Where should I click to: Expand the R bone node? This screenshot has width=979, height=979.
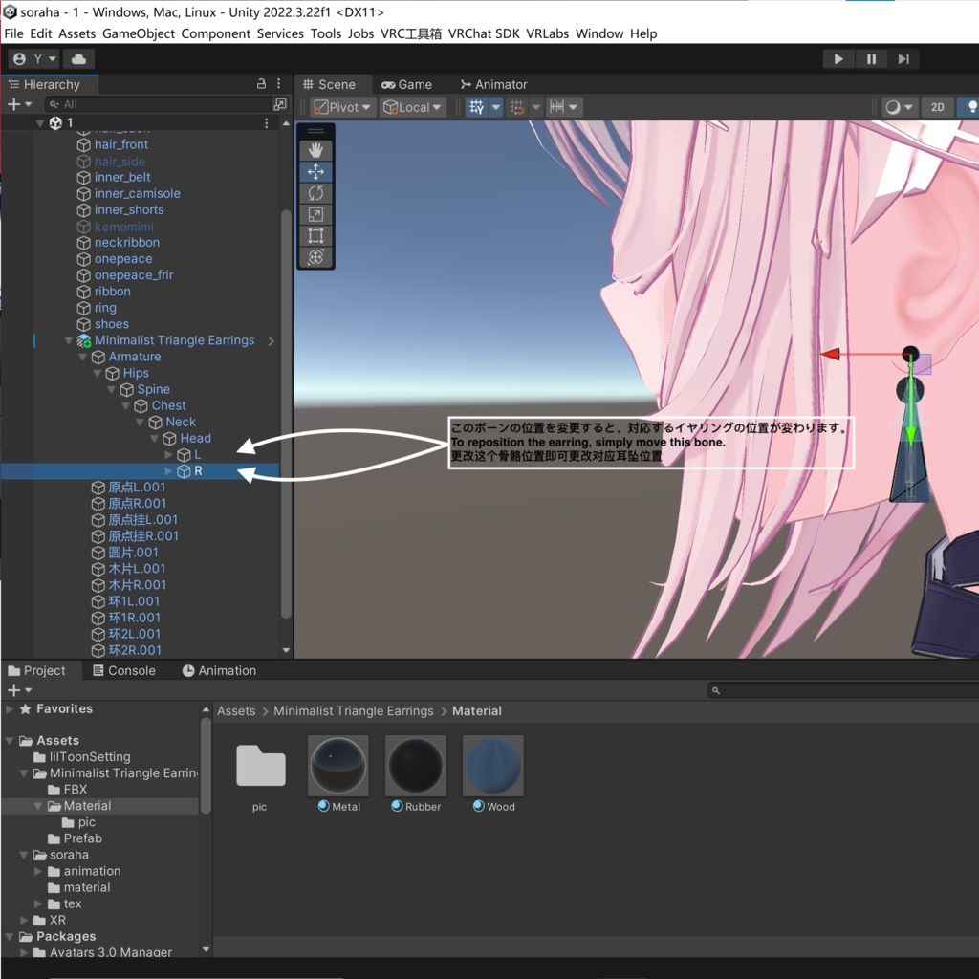tap(168, 470)
